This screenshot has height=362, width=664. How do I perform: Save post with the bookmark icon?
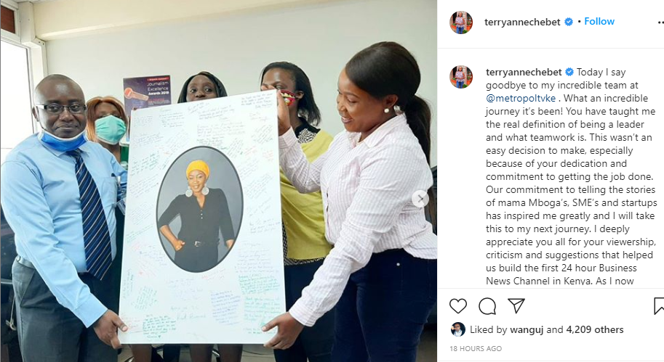coord(659,306)
